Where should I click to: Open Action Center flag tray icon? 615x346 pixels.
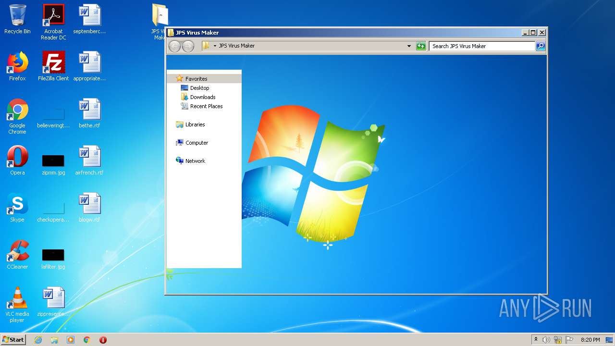569,340
